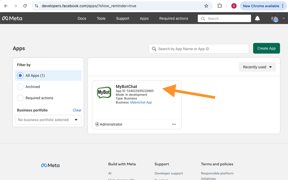Viewport: 288px width, 180px height.
Task: Open the Required actions navigation item
Action: click(x=174, y=18)
